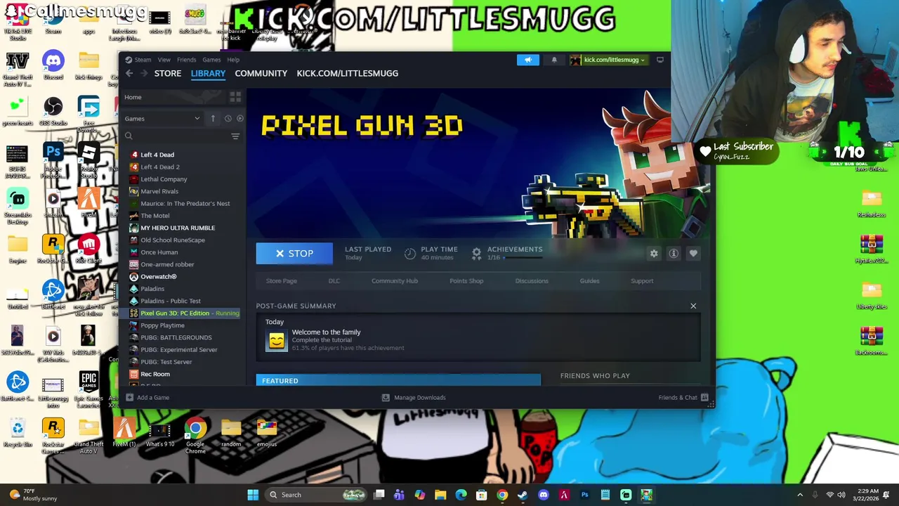The width and height of the screenshot is (899, 506).
Task: Show hidden system tray icons
Action: pos(800,495)
